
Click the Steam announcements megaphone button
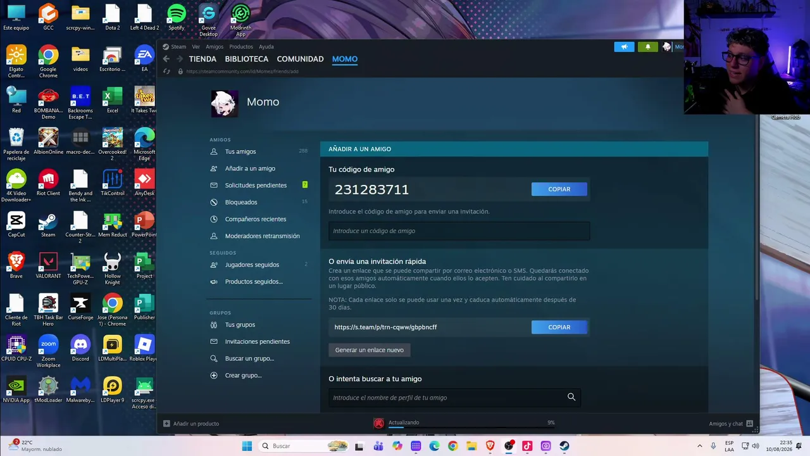point(624,47)
